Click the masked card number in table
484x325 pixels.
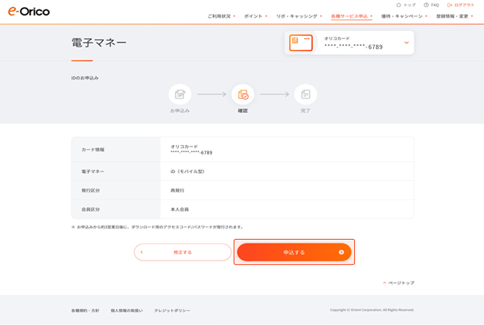pyautogui.click(x=191, y=153)
